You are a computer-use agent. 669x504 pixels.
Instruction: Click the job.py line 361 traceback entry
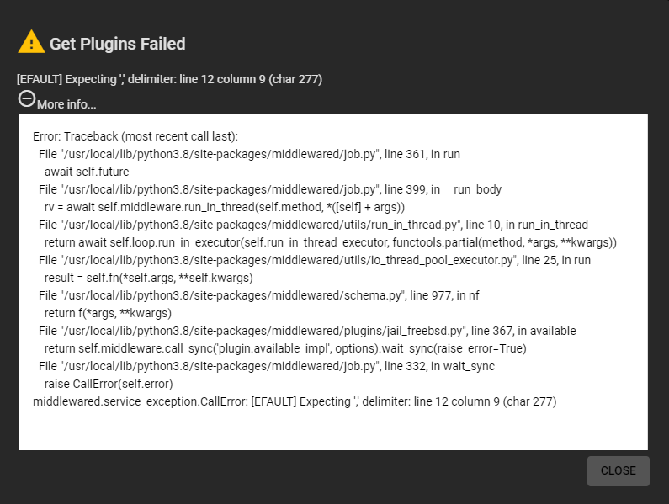pos(249,154)
